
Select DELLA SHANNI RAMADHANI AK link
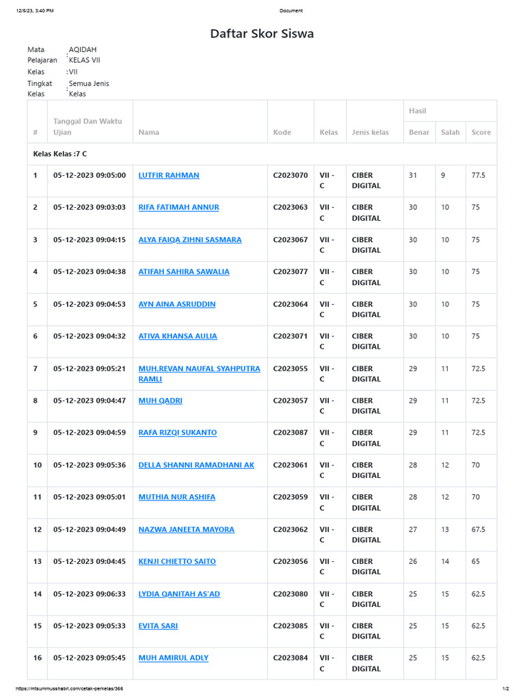[x=196, y=465]
